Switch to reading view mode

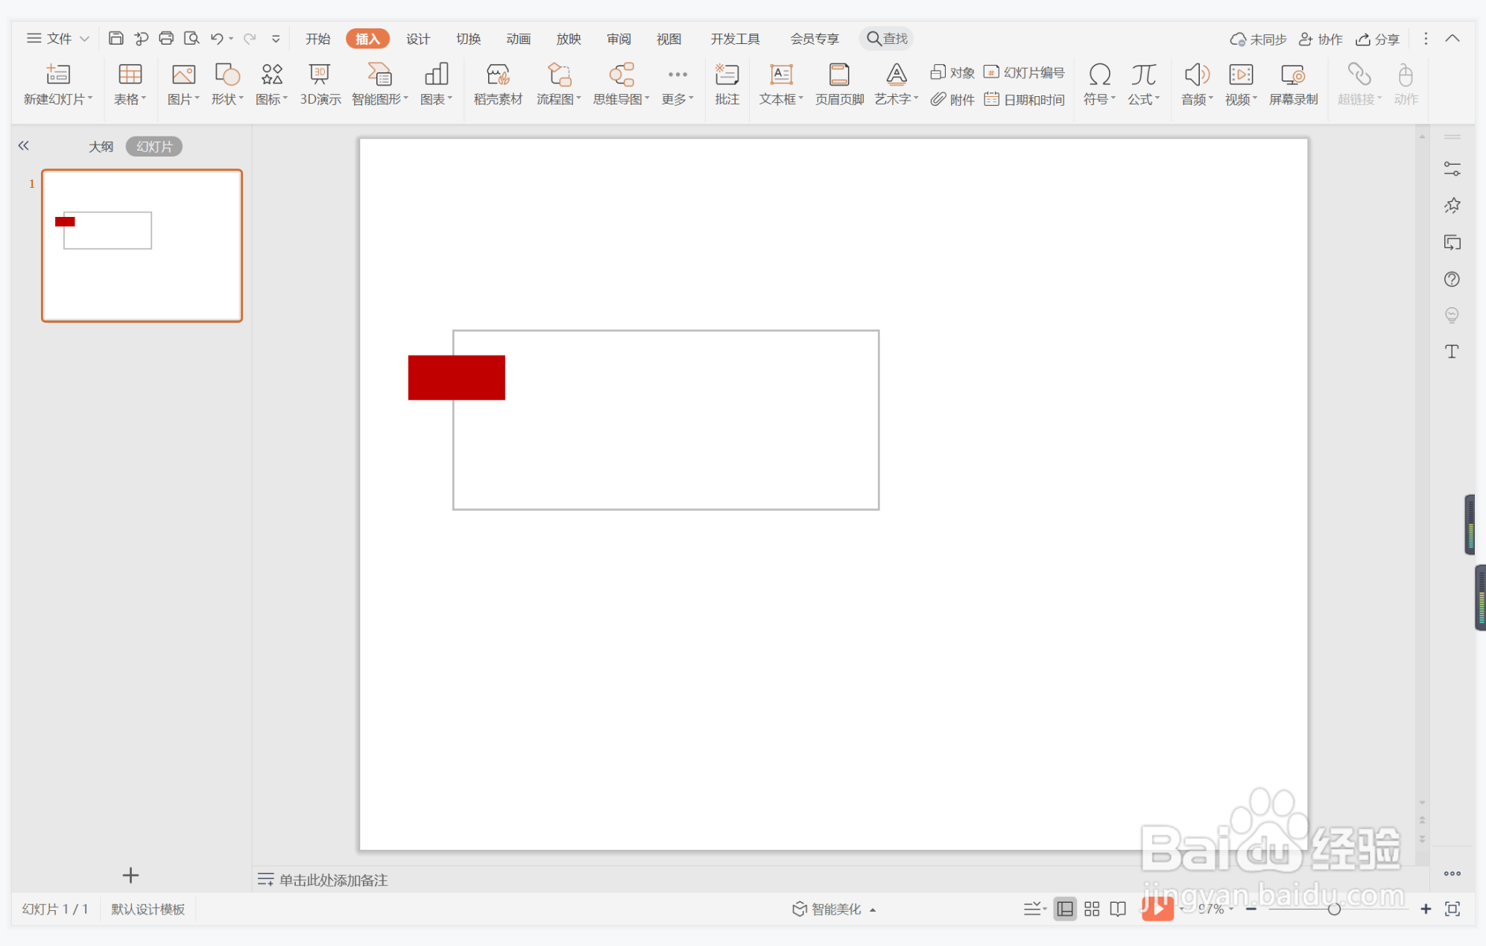pyautogui.click(x=1118, y=909)
